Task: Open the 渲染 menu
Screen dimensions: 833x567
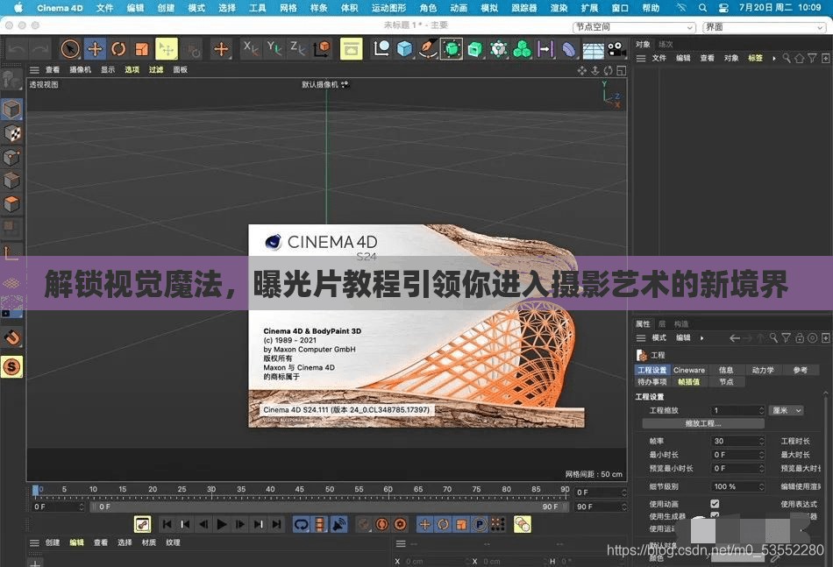Action: pyautogui.click(x=559, y=8)
